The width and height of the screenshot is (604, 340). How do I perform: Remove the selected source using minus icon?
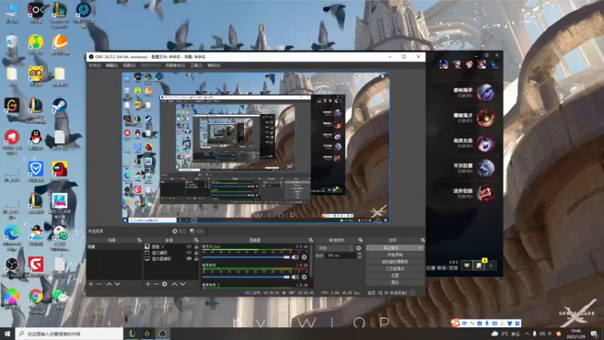coord(156,284)
